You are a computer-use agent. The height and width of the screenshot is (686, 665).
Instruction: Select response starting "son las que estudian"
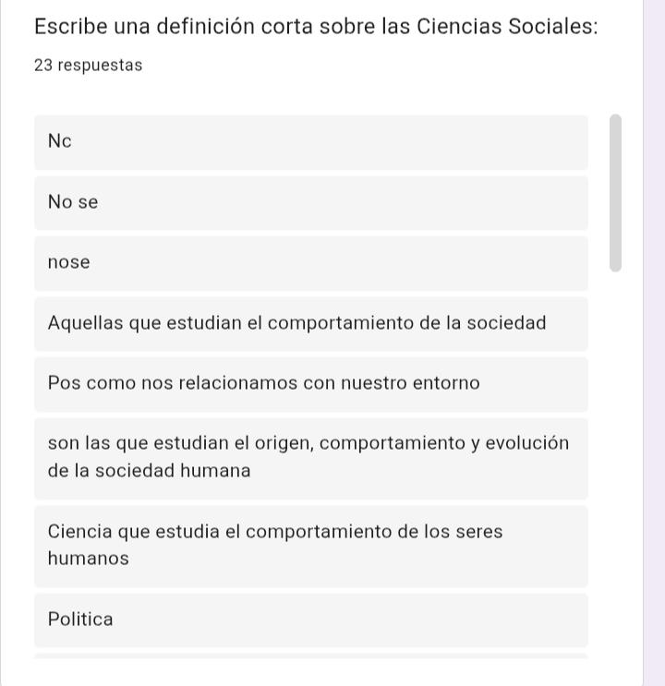point(310,457)
